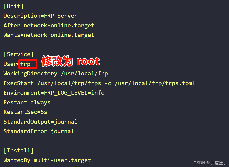This screenshot has height=167, width=229.
Task: Click the Description=FRP Server line
Action: point(40,16)
